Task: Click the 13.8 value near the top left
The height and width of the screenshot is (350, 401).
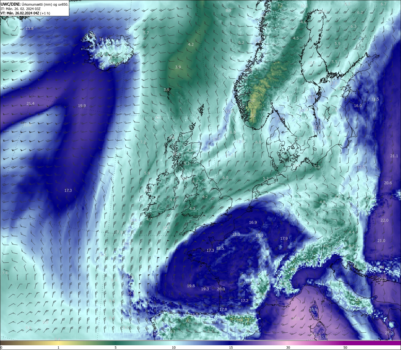Action: [x=29, y=29]
